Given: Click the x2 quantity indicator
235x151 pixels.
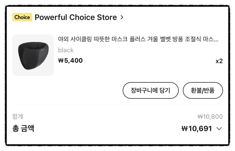Looking at the screenshot, I should pos(219,61).
